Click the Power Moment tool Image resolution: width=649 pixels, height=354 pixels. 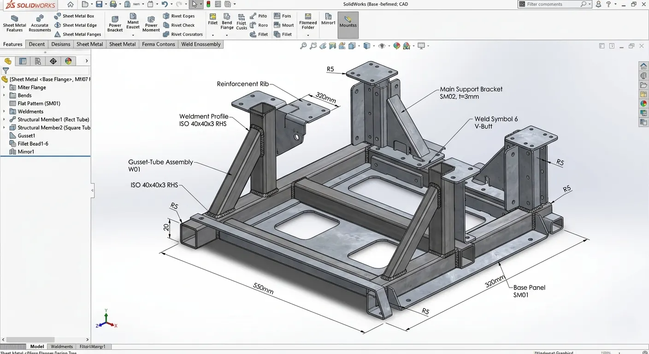pos(151,23)
